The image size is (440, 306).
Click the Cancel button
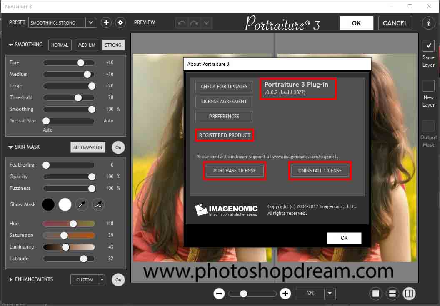pos(395,23)
